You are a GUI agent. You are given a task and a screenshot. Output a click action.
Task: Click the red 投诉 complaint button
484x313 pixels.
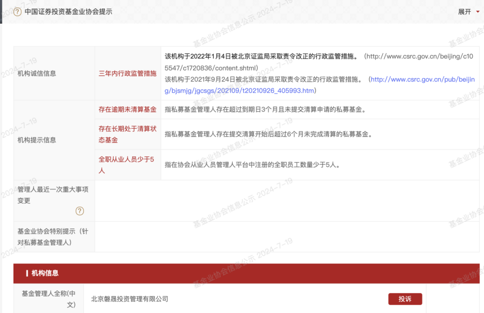click(405, 299)
